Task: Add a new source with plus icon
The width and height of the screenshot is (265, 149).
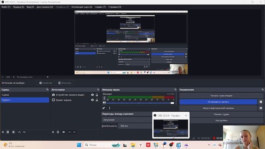Action: [x=53, y=132]
